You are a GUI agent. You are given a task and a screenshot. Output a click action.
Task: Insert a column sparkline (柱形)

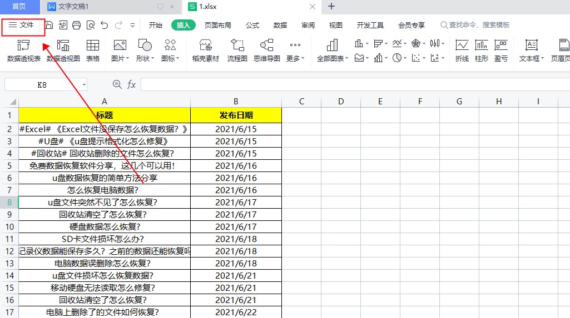coord(481,46)
